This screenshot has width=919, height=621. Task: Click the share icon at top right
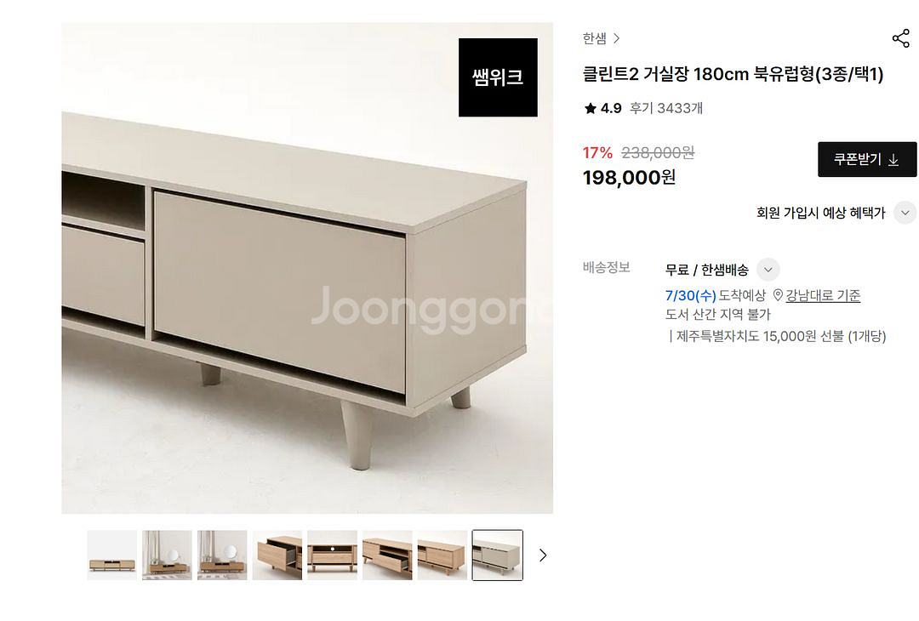click(x=901, y=38)
